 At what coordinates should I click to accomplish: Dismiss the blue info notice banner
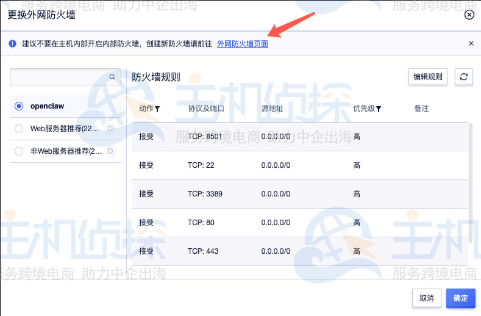click(471, 43)
